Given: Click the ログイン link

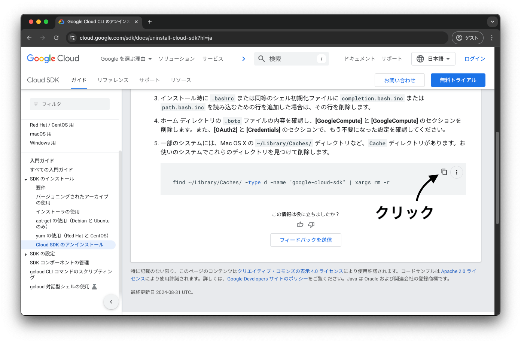Looking at the screenshot, I should coord(475,59).
